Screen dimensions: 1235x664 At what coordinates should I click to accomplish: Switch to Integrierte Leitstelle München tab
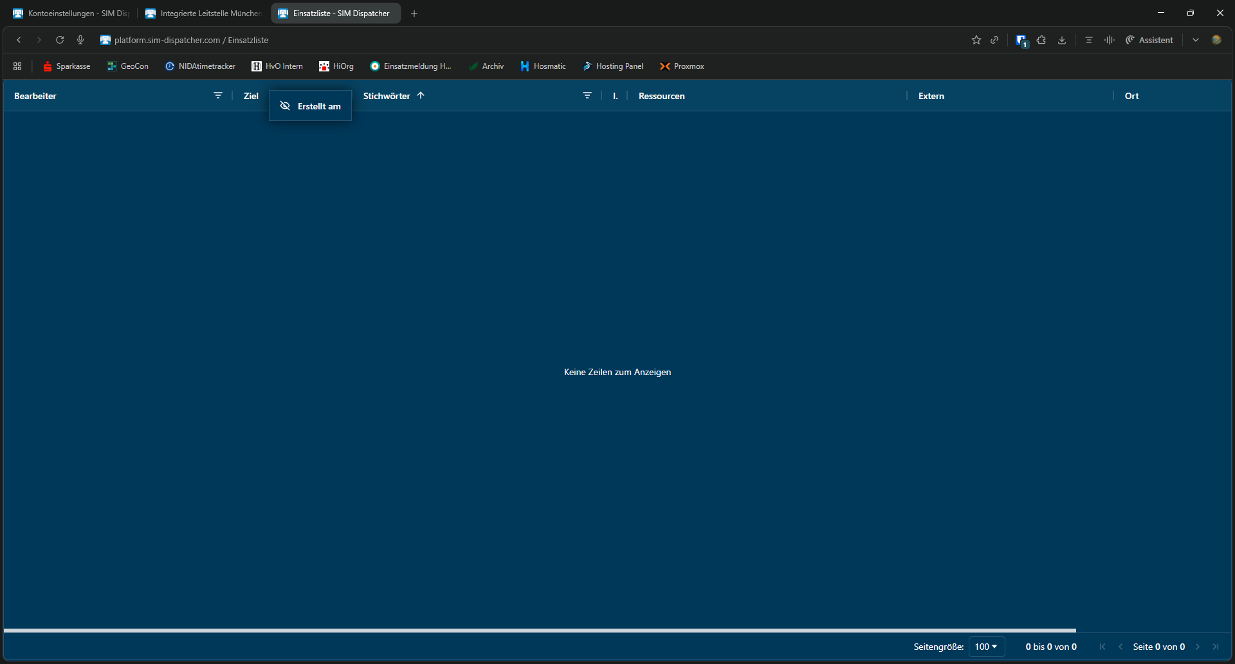[204, 14]
